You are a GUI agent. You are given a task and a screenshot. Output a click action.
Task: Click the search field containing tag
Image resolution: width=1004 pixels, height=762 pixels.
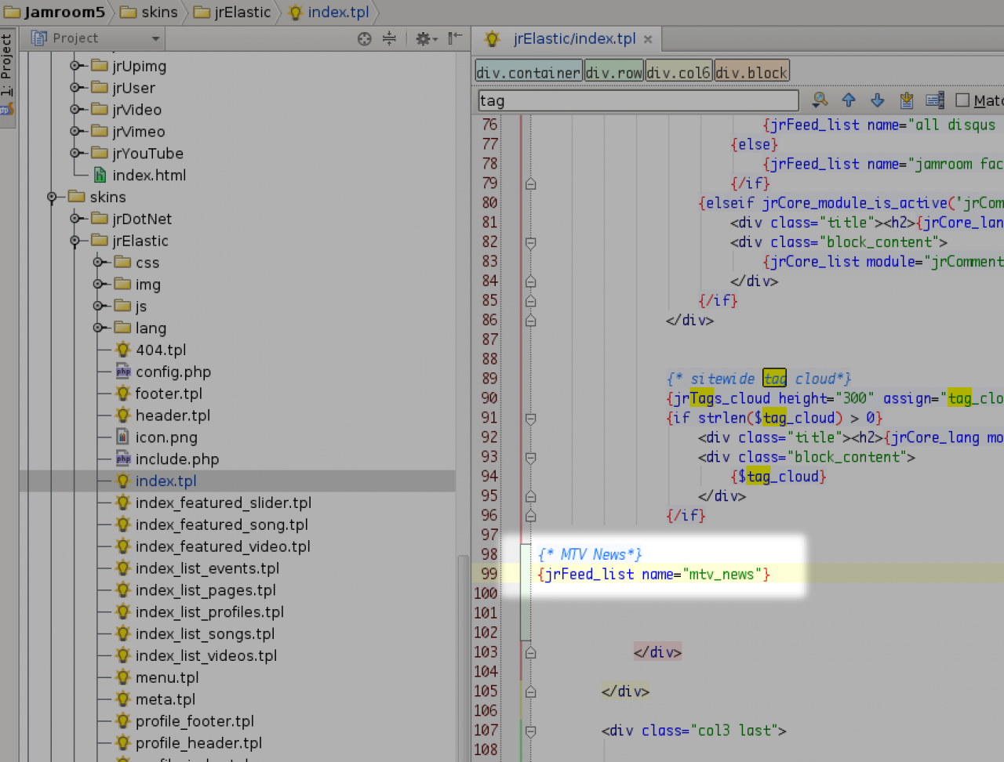point(637,100)
